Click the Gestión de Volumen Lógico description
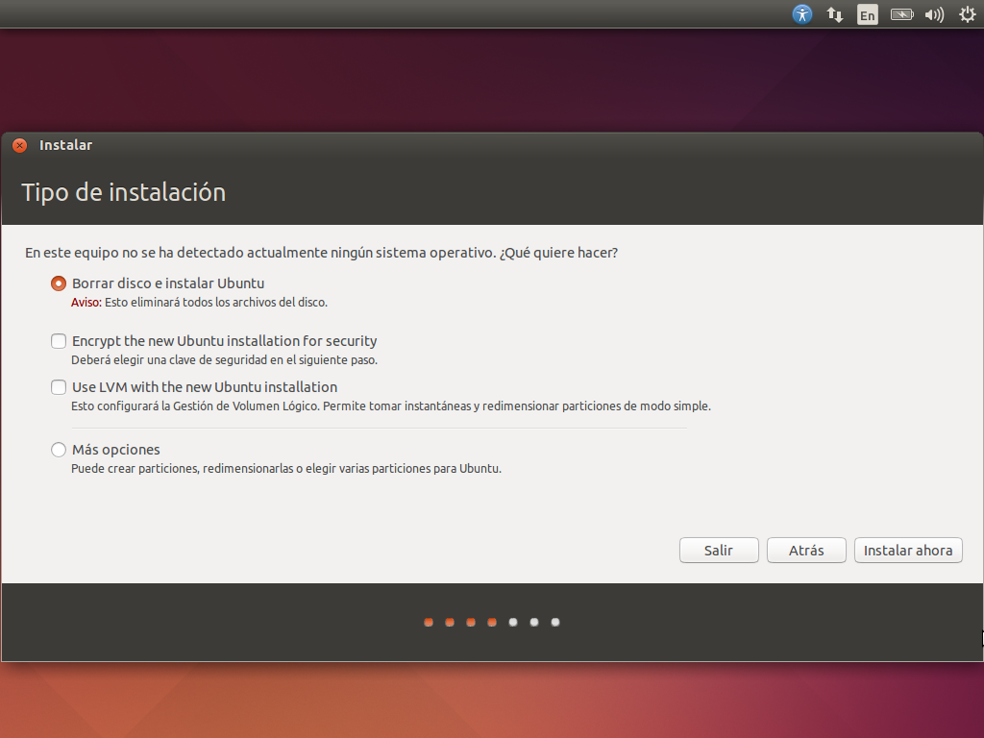The image size is (984, 738). click(391, 406)
